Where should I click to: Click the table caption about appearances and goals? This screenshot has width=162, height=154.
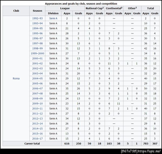81,4
